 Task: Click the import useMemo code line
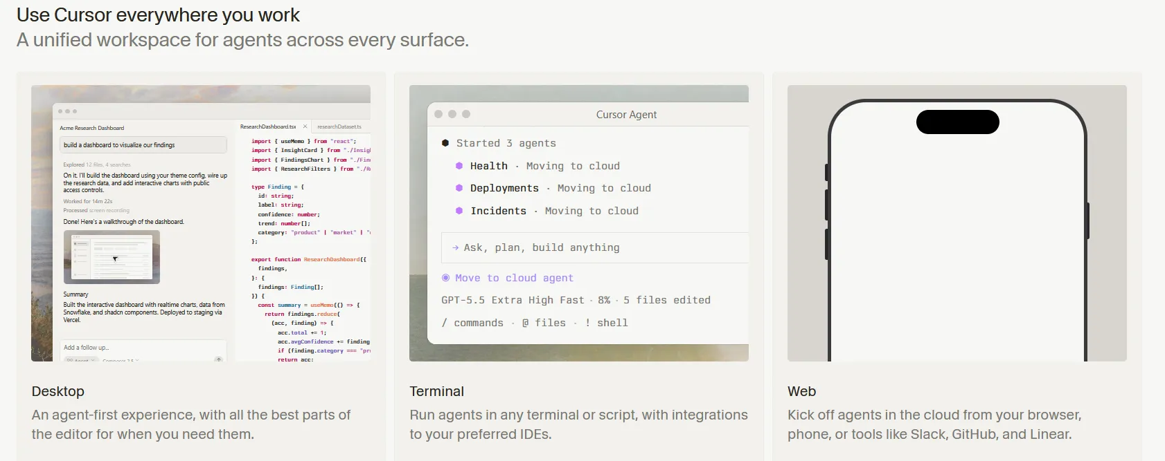303,141
